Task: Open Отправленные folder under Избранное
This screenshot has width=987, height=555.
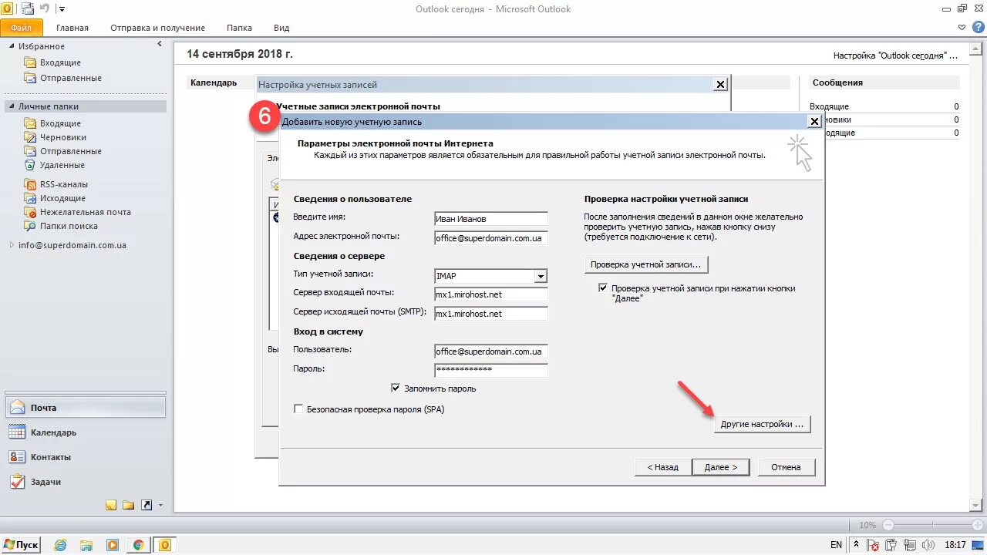Action: coord(62,78)
